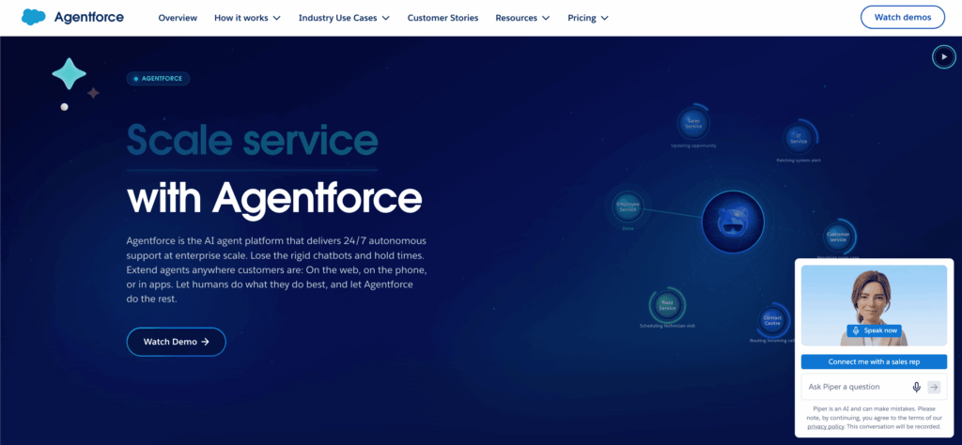This screenshot has height=445, width=962.
Task: Select the Employee Service agent node
Action: [x=628, y=207]
